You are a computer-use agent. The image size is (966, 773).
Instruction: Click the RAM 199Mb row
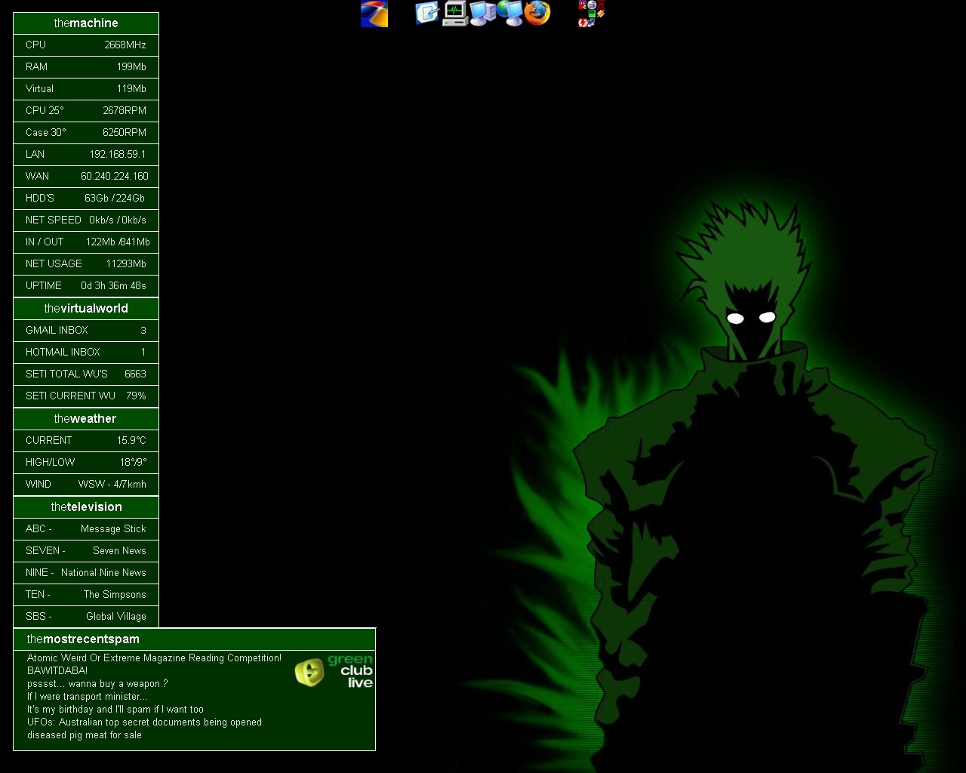coord(86,67)
